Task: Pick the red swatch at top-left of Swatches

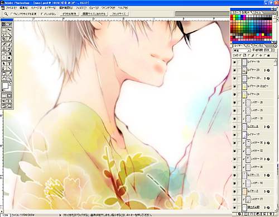Action: point(232,16)
